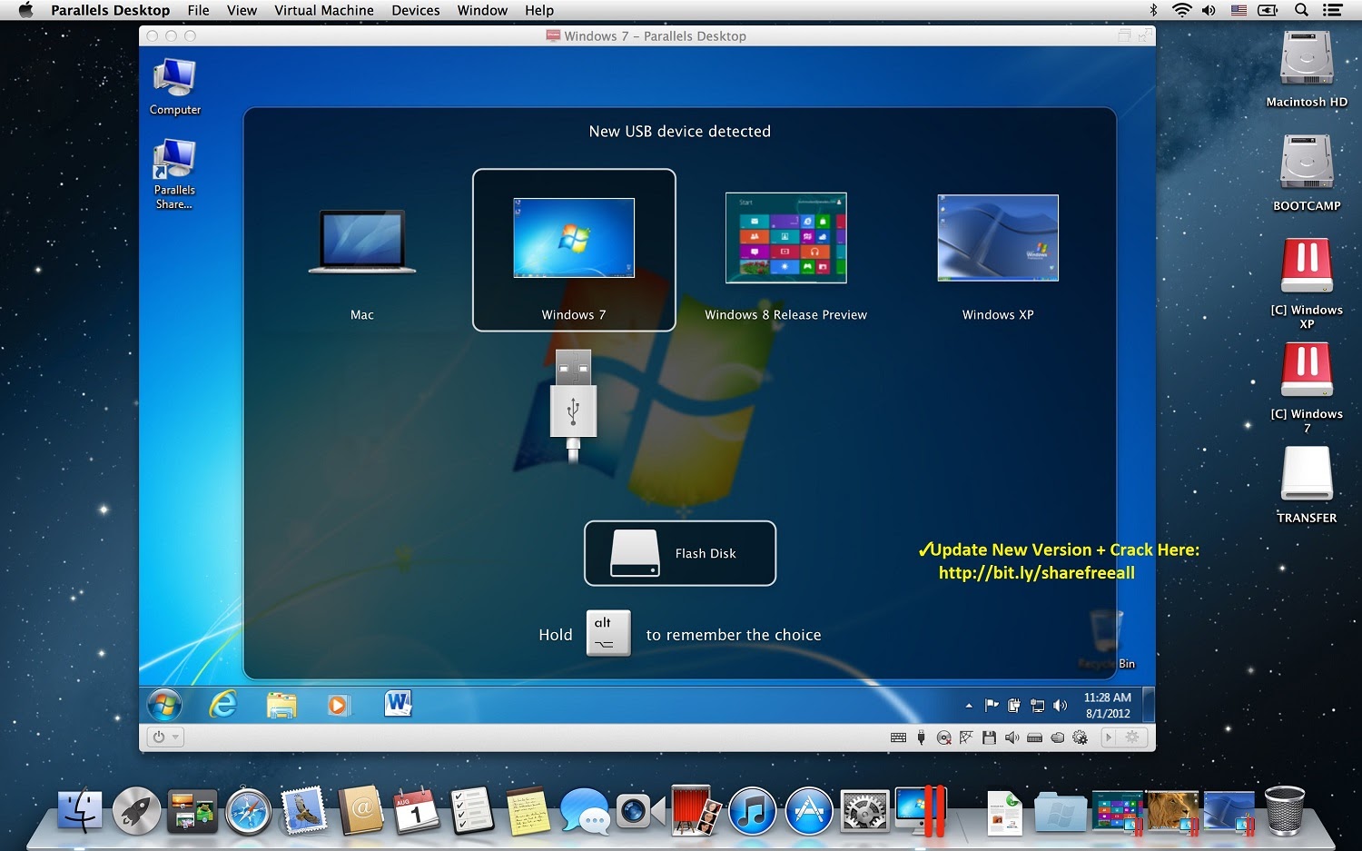The width and height of the screenshot is (1362, 851).
Task: Open the View menu
Action: (x=242, y=10)
